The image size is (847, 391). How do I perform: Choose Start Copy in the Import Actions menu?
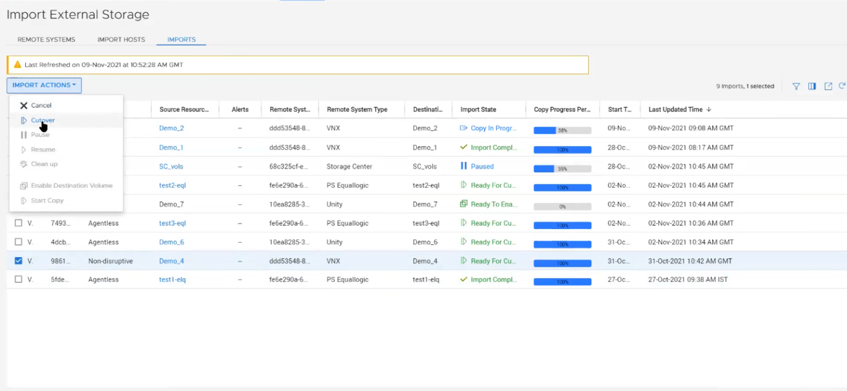[x=66, y=200]
